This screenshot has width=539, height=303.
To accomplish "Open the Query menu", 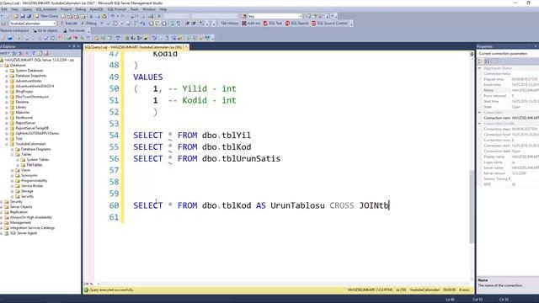I will (27, 9).
